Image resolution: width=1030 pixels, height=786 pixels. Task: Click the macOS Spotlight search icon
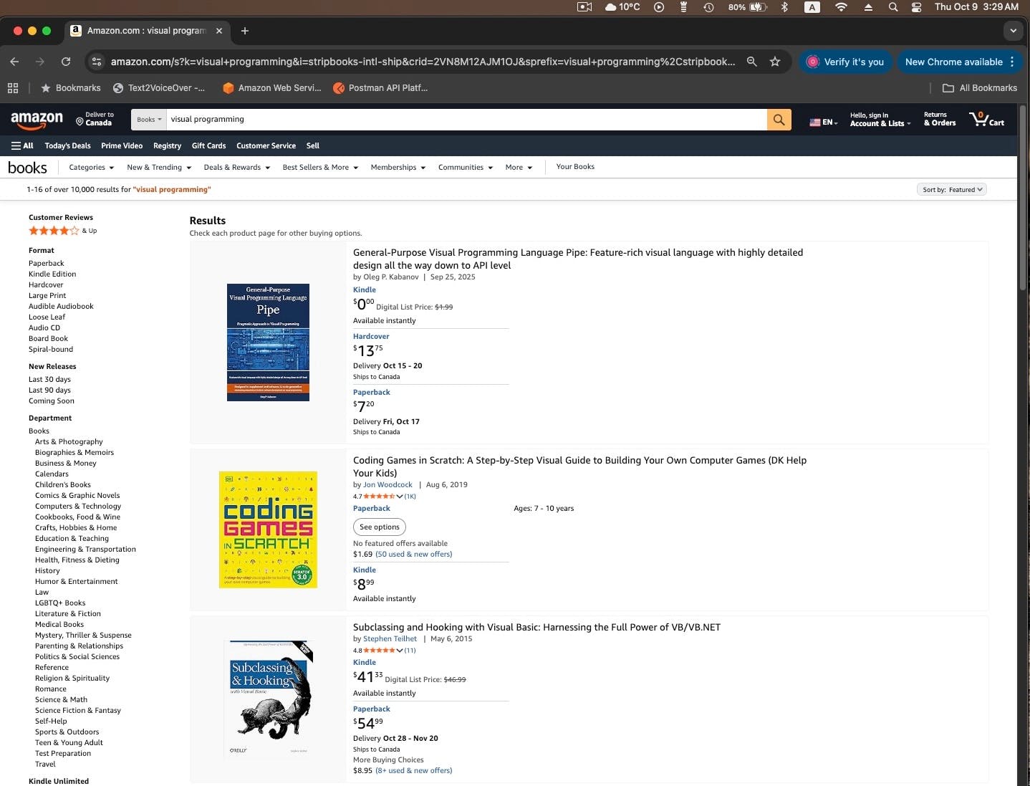pyautogui.click(x=893, y=7)
